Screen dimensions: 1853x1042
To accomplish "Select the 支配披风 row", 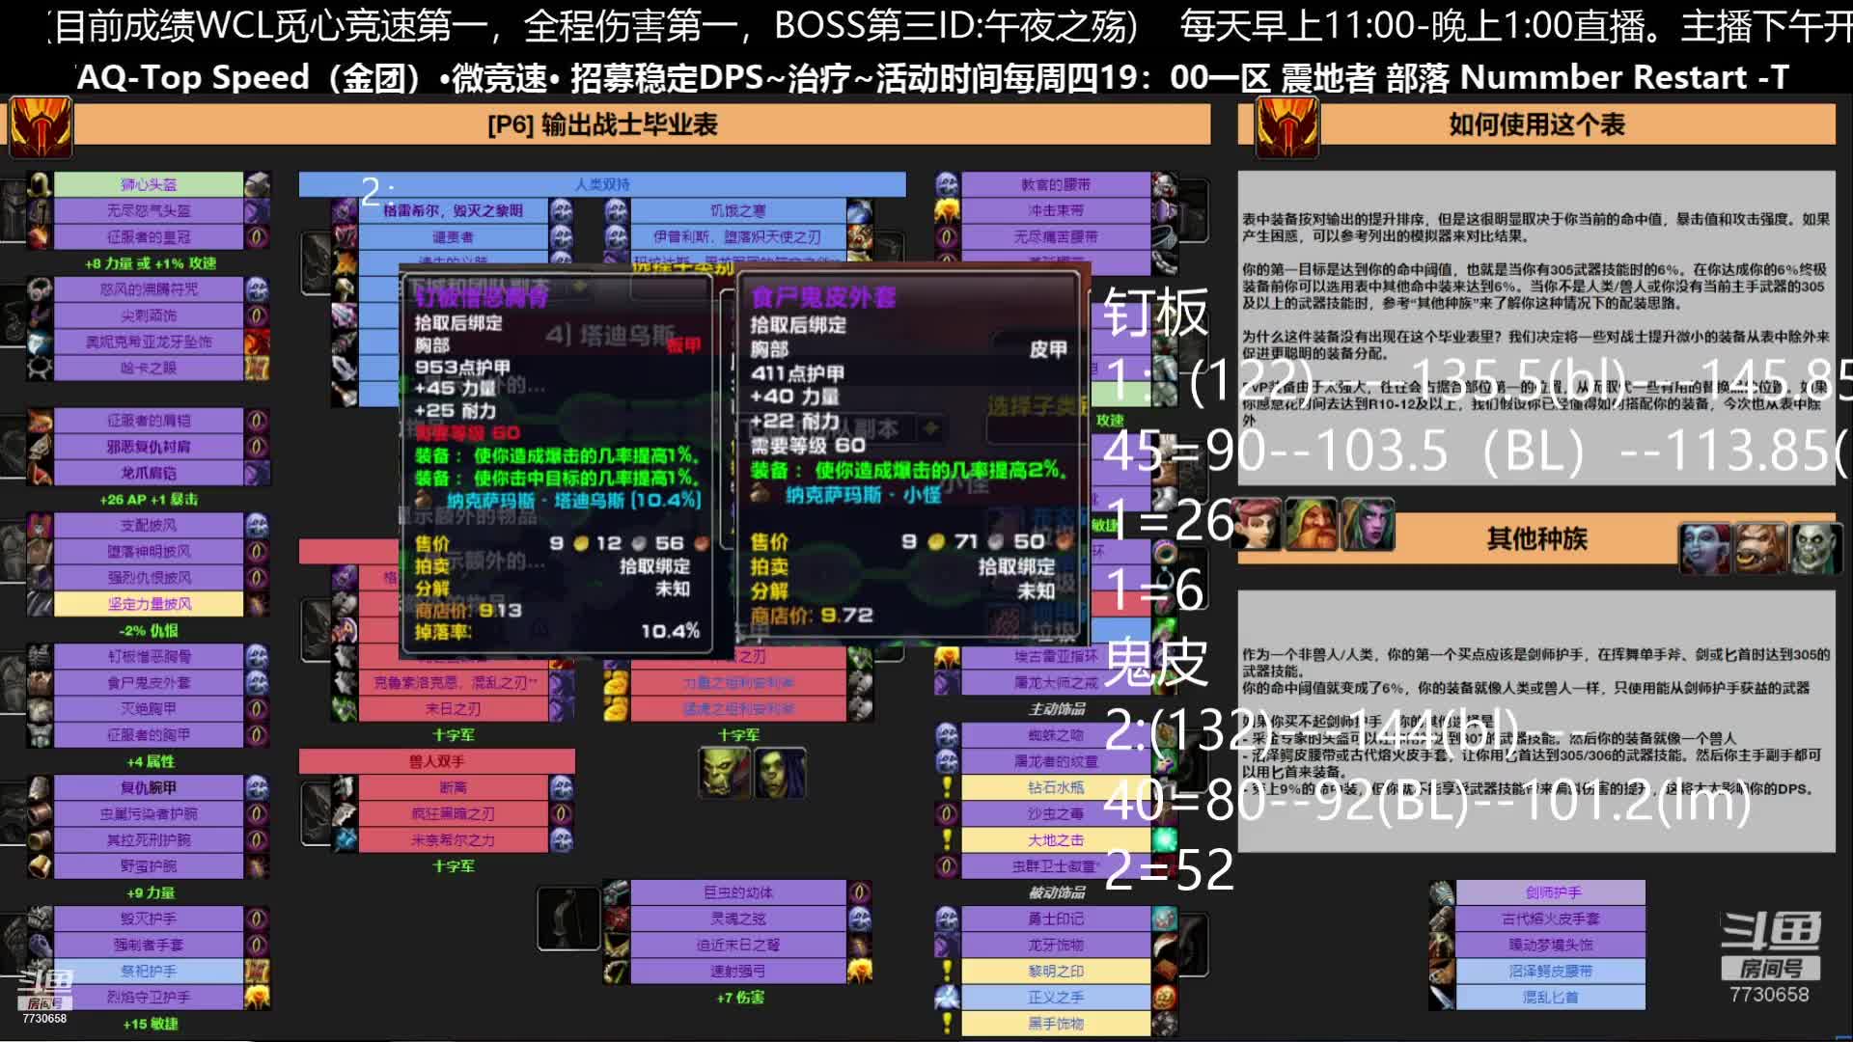I will (x=149, y=526).
